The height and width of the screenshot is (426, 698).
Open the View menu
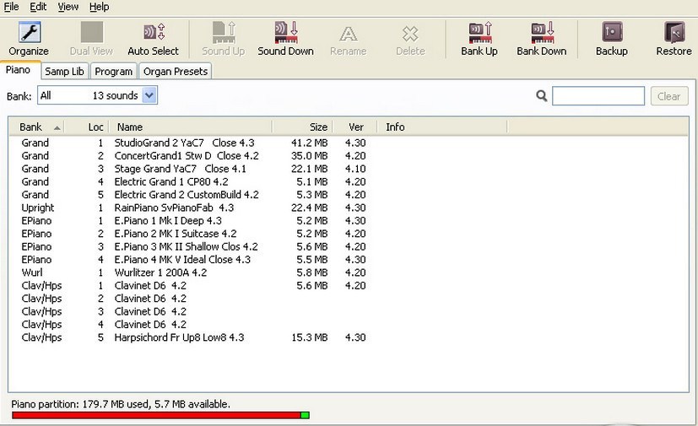[68, 7]
